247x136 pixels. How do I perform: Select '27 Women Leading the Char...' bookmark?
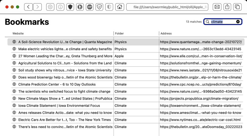click(x=65, y=56)
